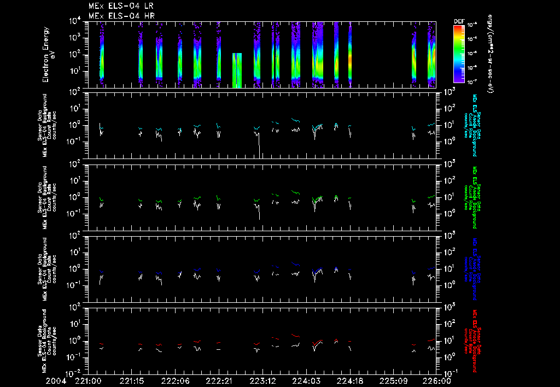Click the cyan Anode Background Count Rate label

click(x=472, y=125)
